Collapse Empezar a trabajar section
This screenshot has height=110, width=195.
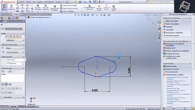click(x=190, y=18)
